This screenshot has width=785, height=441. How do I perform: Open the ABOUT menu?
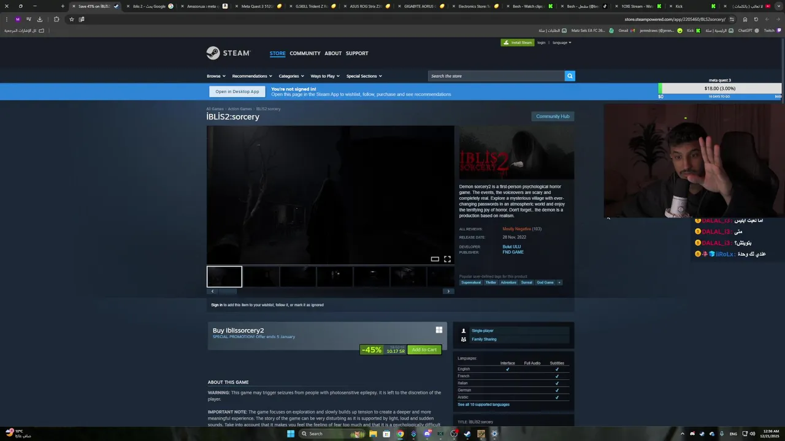(333, 53)
